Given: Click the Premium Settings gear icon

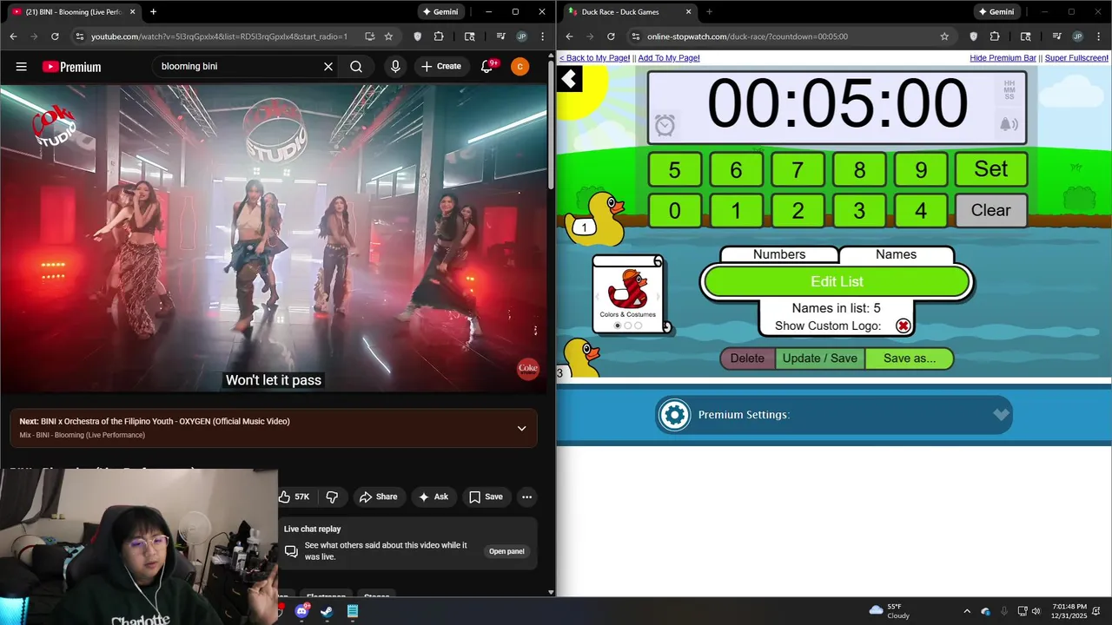Looking at the screenshot, I should 674,415.
